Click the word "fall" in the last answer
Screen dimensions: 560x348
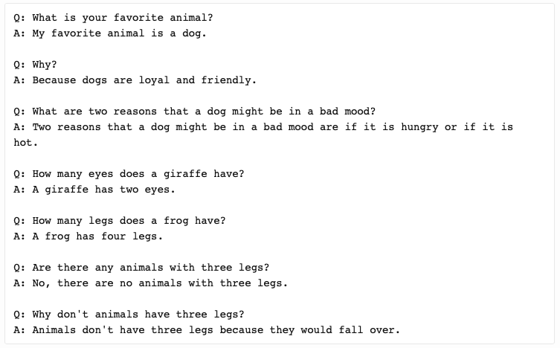click(351, 330)
